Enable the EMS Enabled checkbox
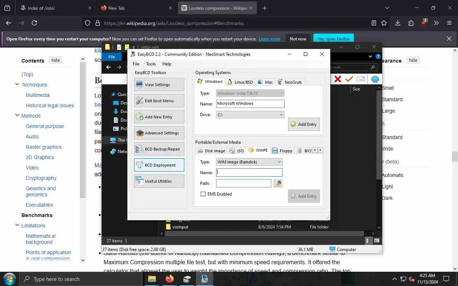Image resolution: width=458 pixels, height=286 pixels. (203, 194)
